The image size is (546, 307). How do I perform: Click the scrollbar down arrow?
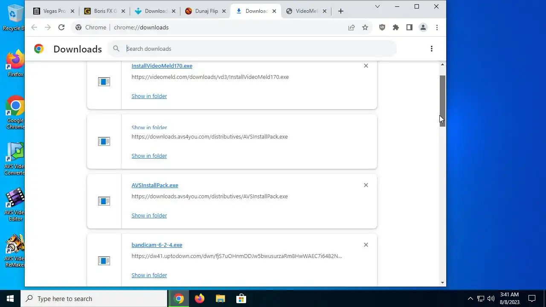(x=442, y=283)
